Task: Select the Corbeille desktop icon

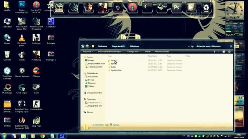Action: (7, 56)
